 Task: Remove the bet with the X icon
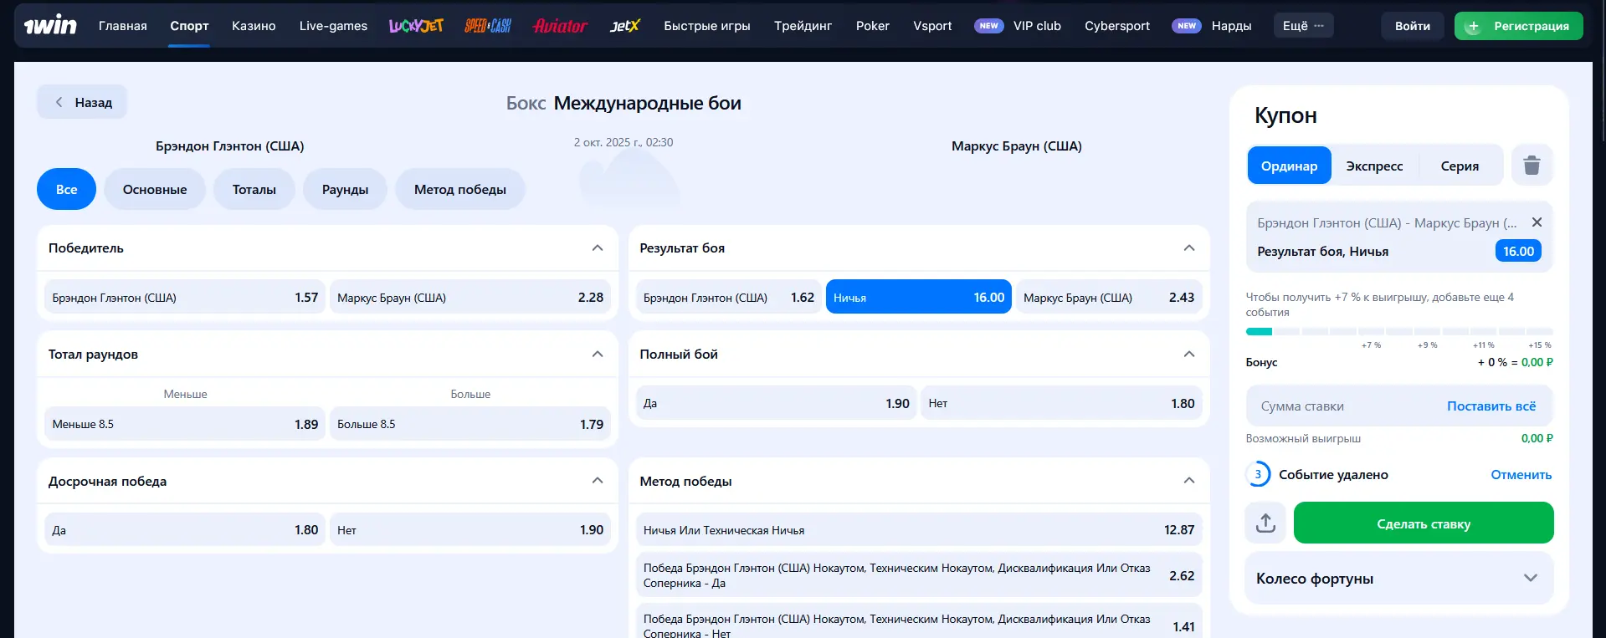coord(1537,222)
